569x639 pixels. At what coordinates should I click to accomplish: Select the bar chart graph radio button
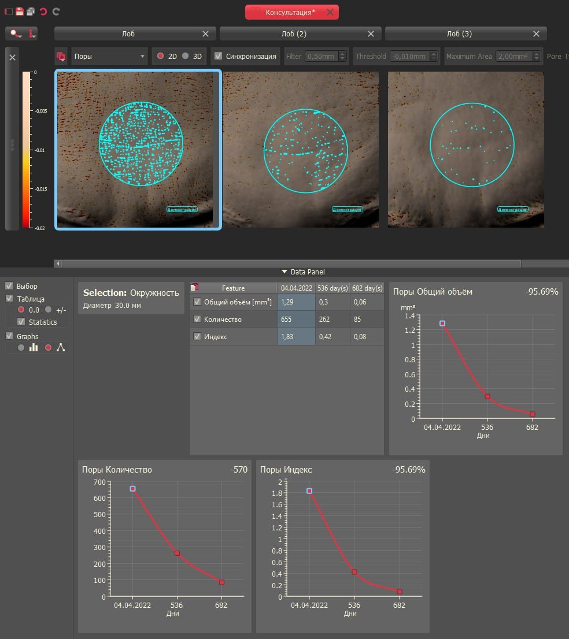pos(21,348)
